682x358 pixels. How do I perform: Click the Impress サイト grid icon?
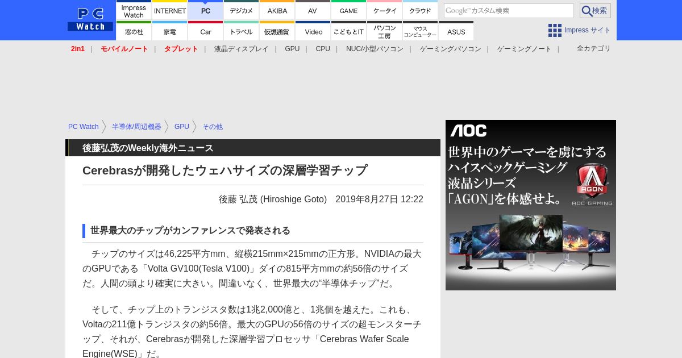tap(555, 30)
